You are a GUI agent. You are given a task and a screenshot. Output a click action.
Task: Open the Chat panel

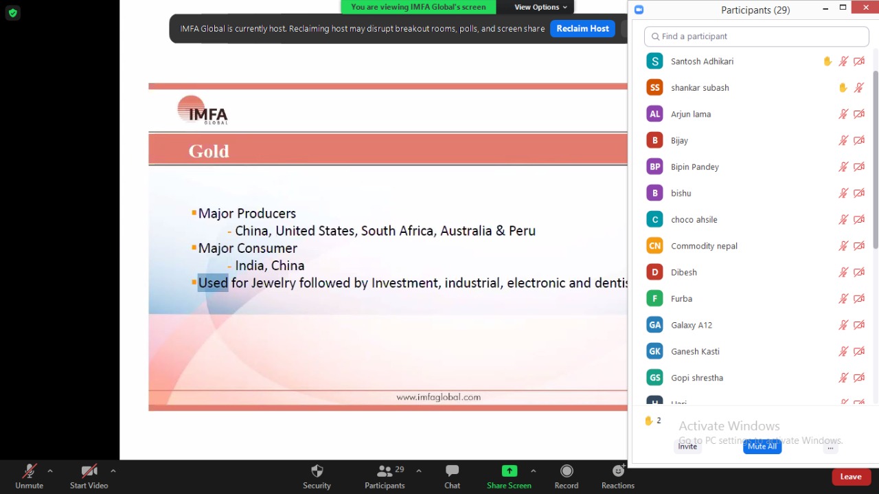pyautogui.click(x=452, y=476)
